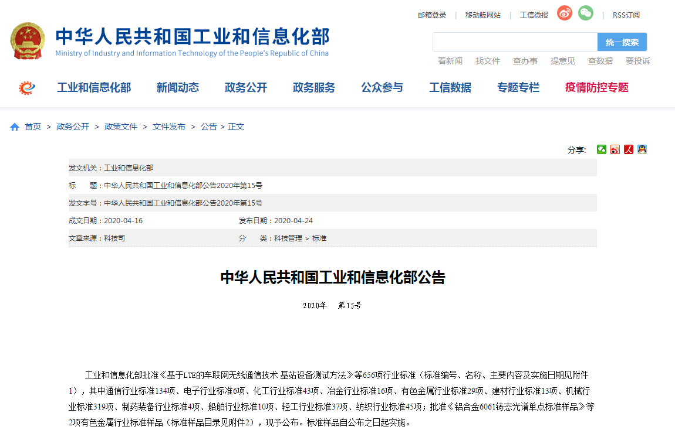The width and height of the screenshot is (675, 430).
Task: Open the 新闻动态 navigation menu
Action: pyautogui.click(x=177, y=88)
